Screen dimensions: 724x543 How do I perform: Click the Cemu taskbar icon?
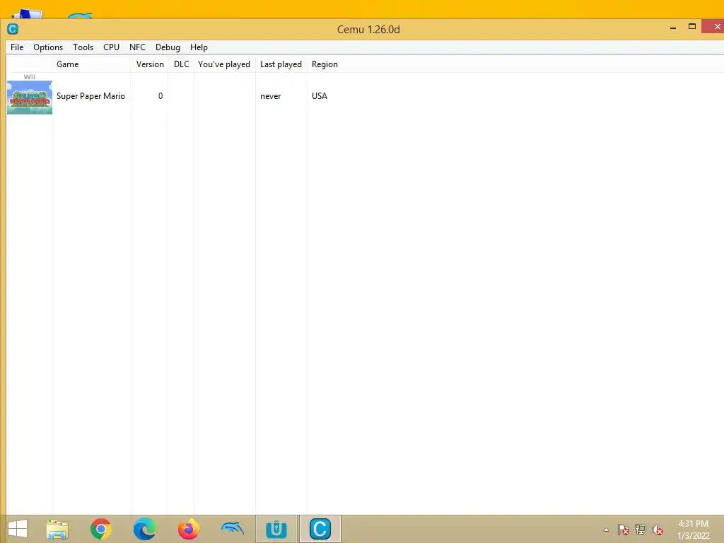point(320,529)
